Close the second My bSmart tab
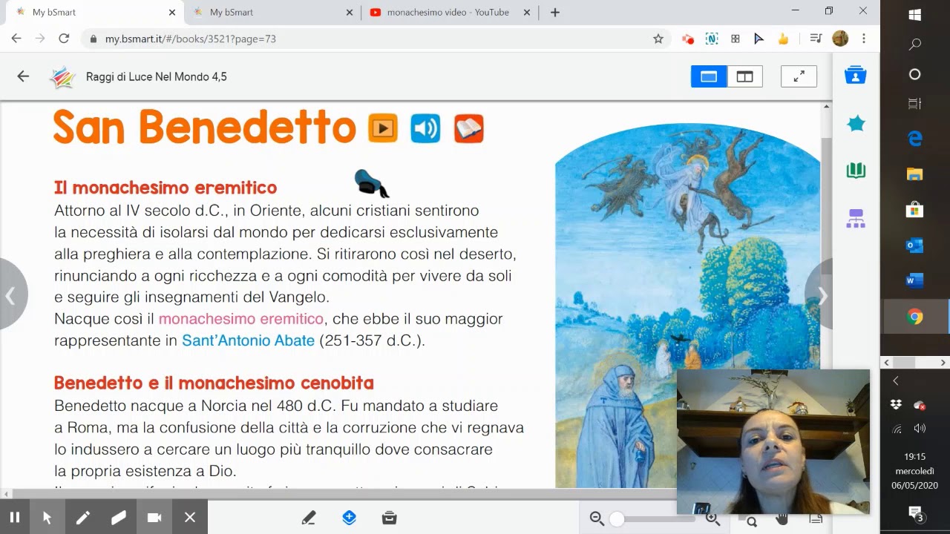950x534 pixels. (350, 13)
